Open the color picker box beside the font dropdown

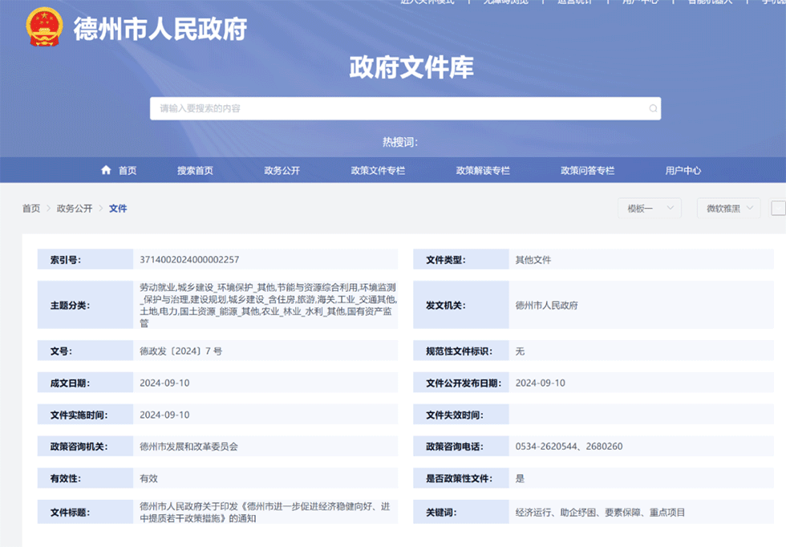click(778, 208)
